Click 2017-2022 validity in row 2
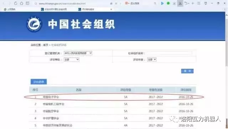 [x=156, y=104]
